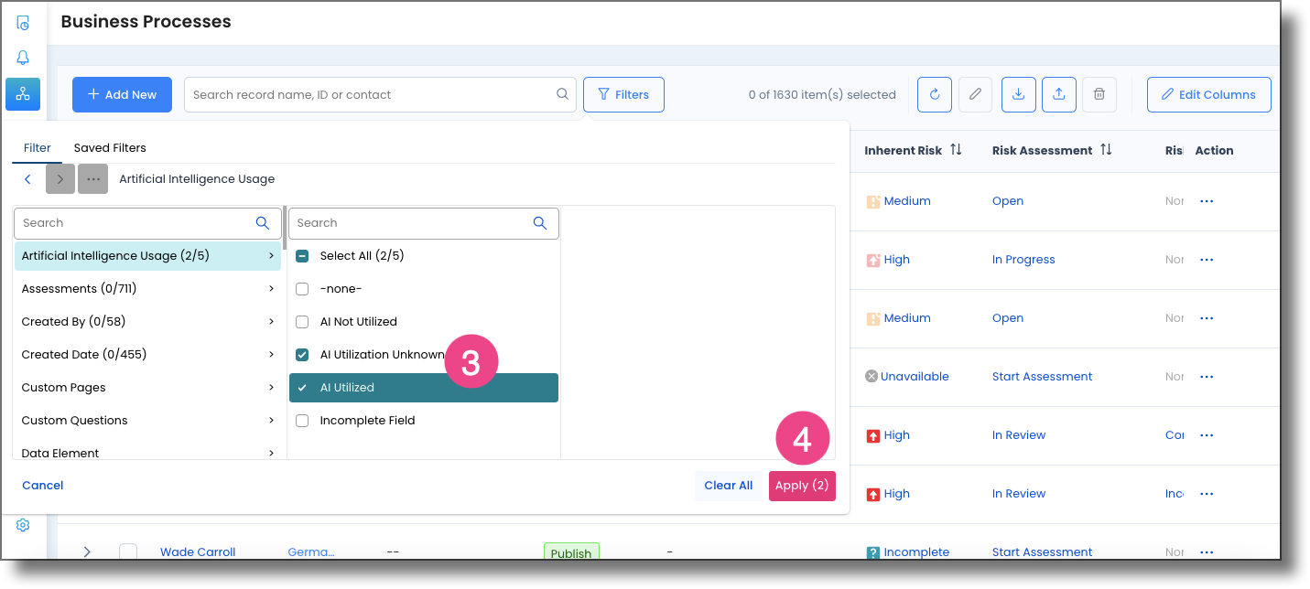Screen dimensions: 1310x589
Task: Open the filter breadcrumb ellipsis button
Action: (x=92, y=179)
